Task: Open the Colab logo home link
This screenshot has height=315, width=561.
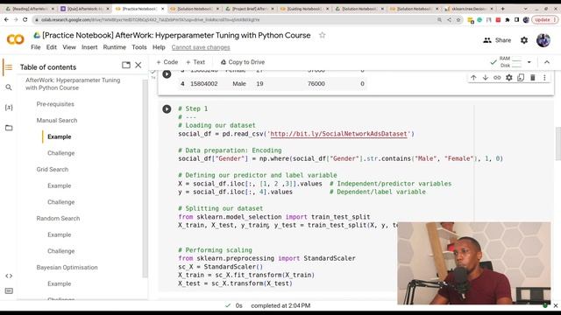Action: (x=16, y=39)
